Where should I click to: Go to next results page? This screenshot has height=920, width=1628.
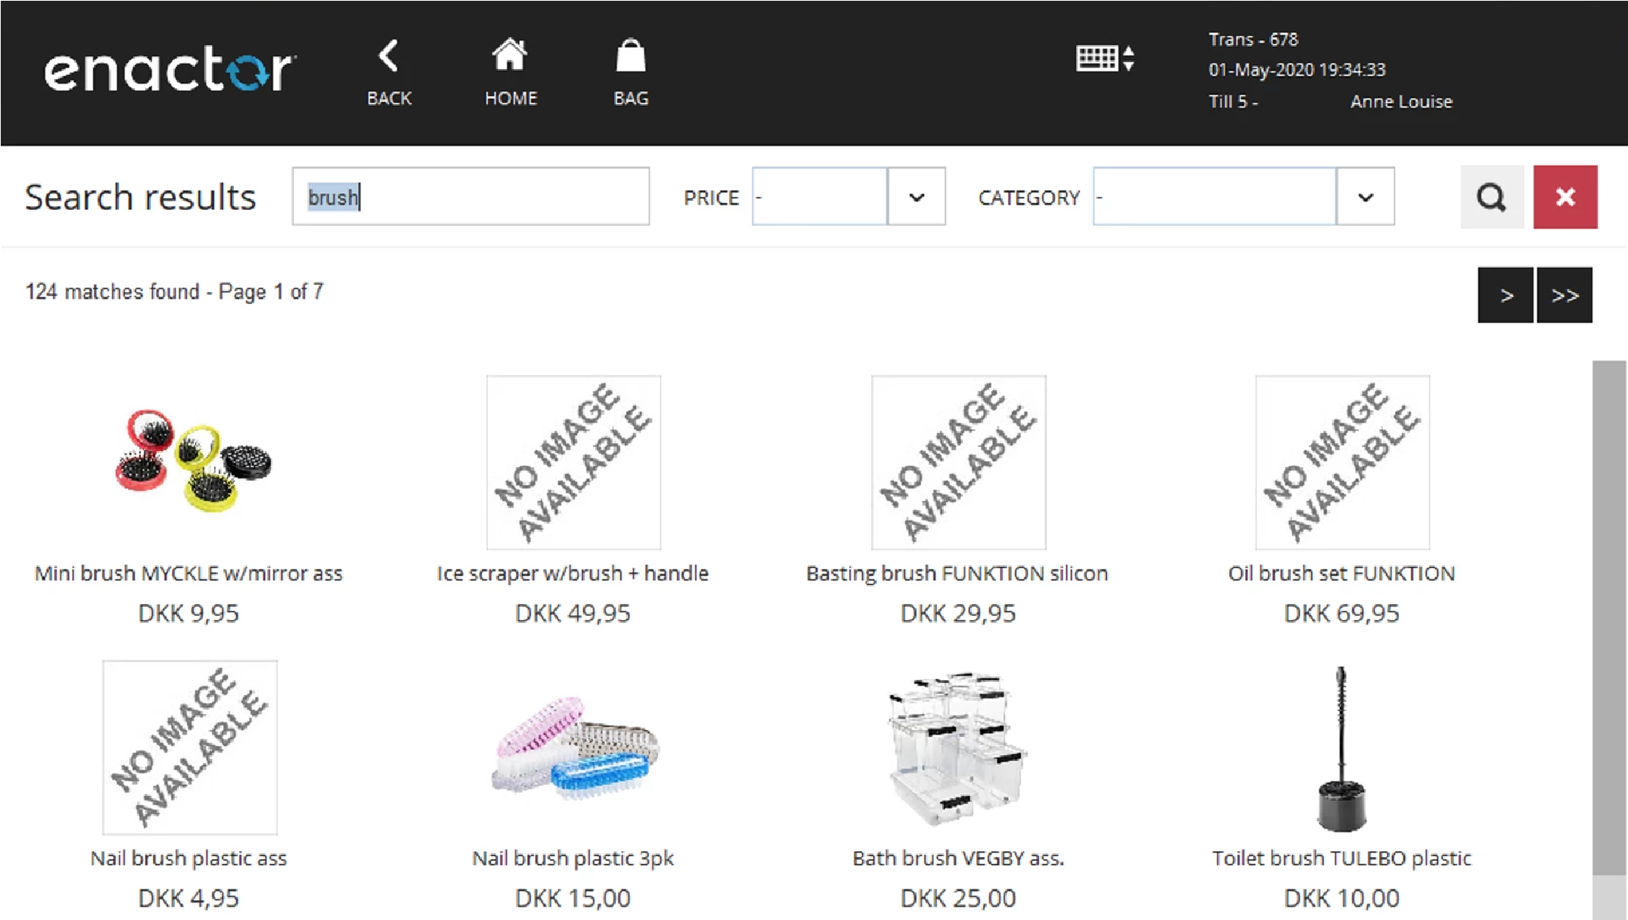(1505, 295)
